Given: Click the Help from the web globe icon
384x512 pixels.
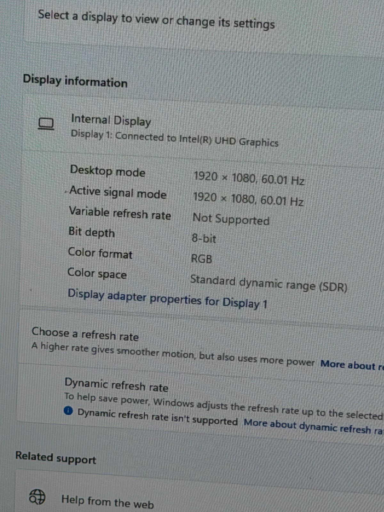Looking at the screenshot, I should (37, 497).
